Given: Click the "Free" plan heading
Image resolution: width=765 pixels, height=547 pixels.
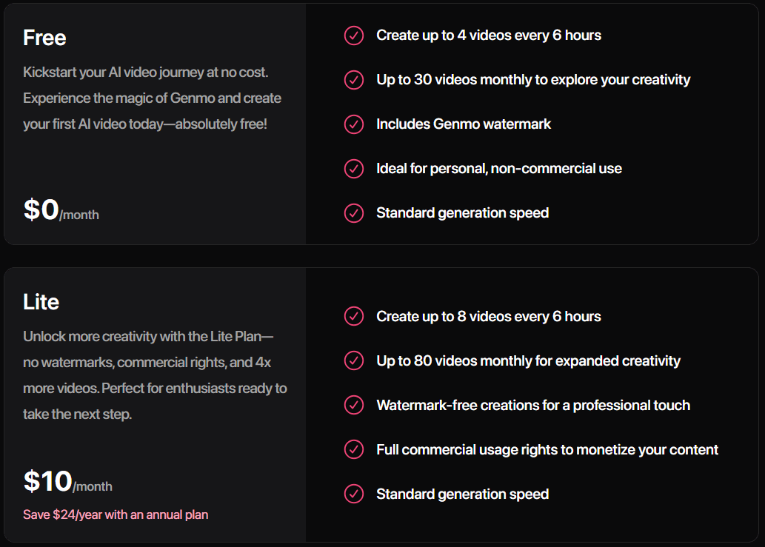Looking at the screenshot, I should click(44, 38).
